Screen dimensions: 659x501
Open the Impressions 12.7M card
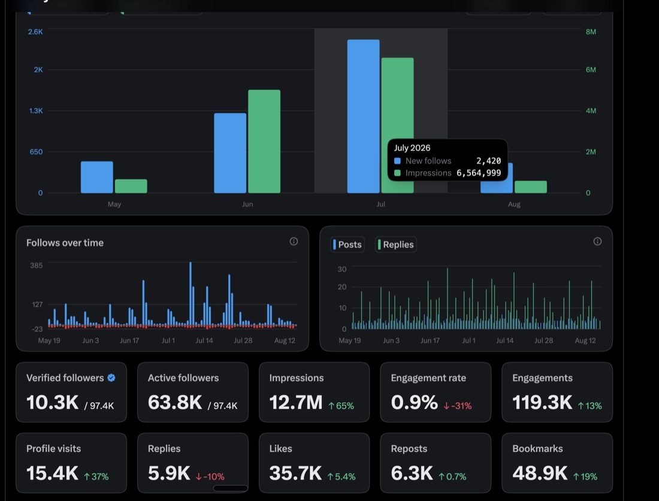click(x=314, y=392)
